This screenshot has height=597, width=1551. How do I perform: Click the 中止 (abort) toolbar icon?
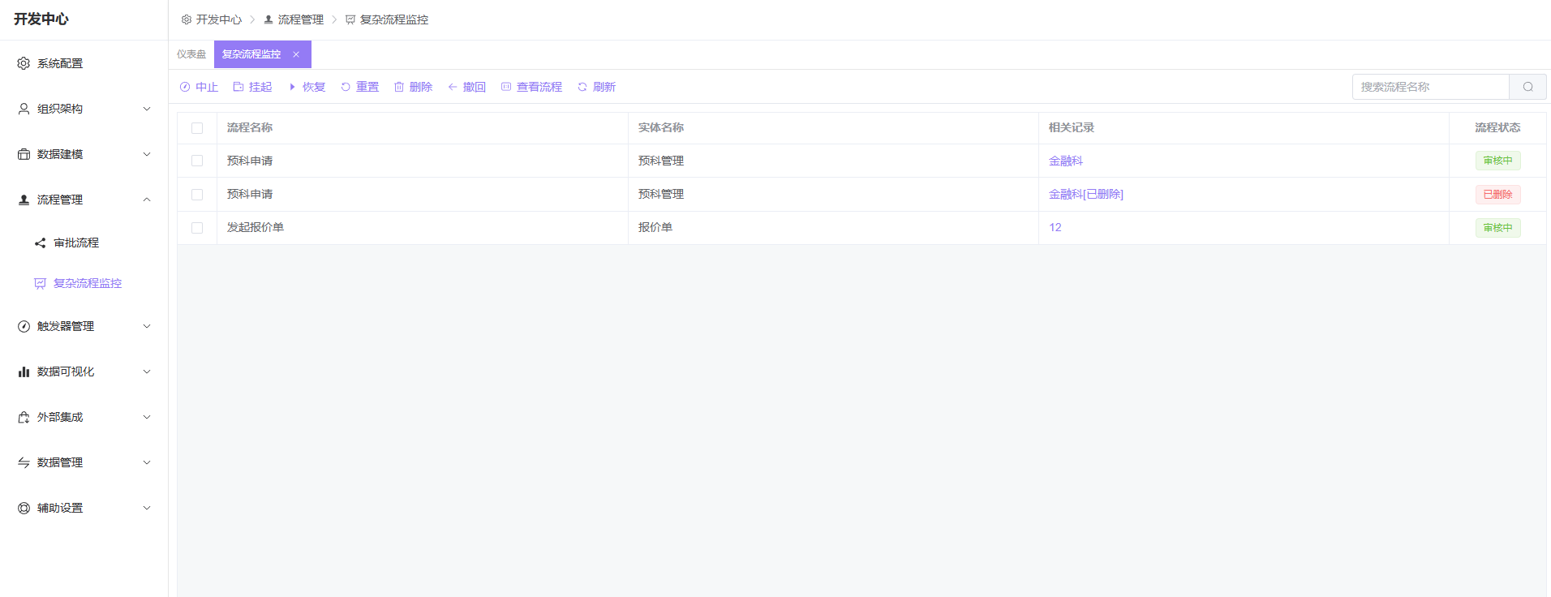(x=185, y=87)
